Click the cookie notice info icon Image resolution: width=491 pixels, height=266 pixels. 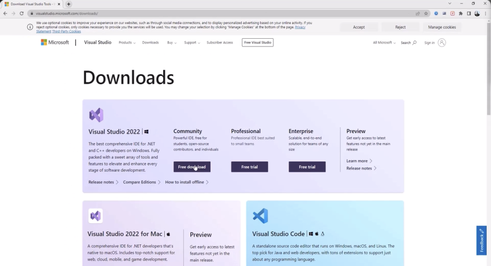[30, 27]
